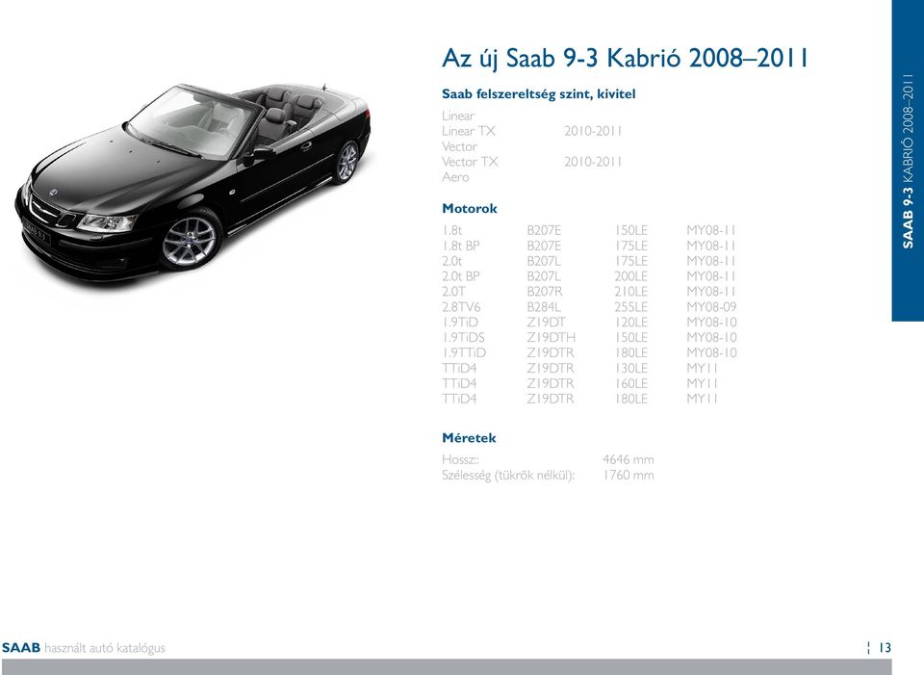This screenshot has width=924, height=675.
Task: Select the "210LE" power value
Action: tap(630, 291)
